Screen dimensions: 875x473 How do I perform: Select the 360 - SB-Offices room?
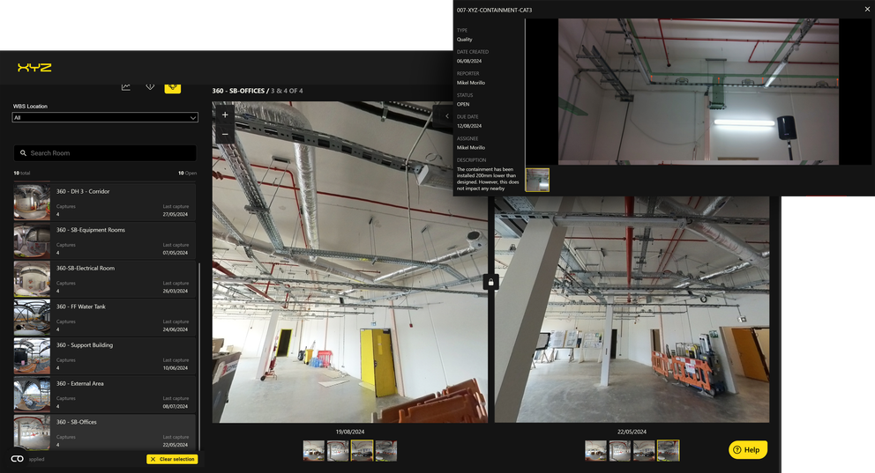point(105,432)
